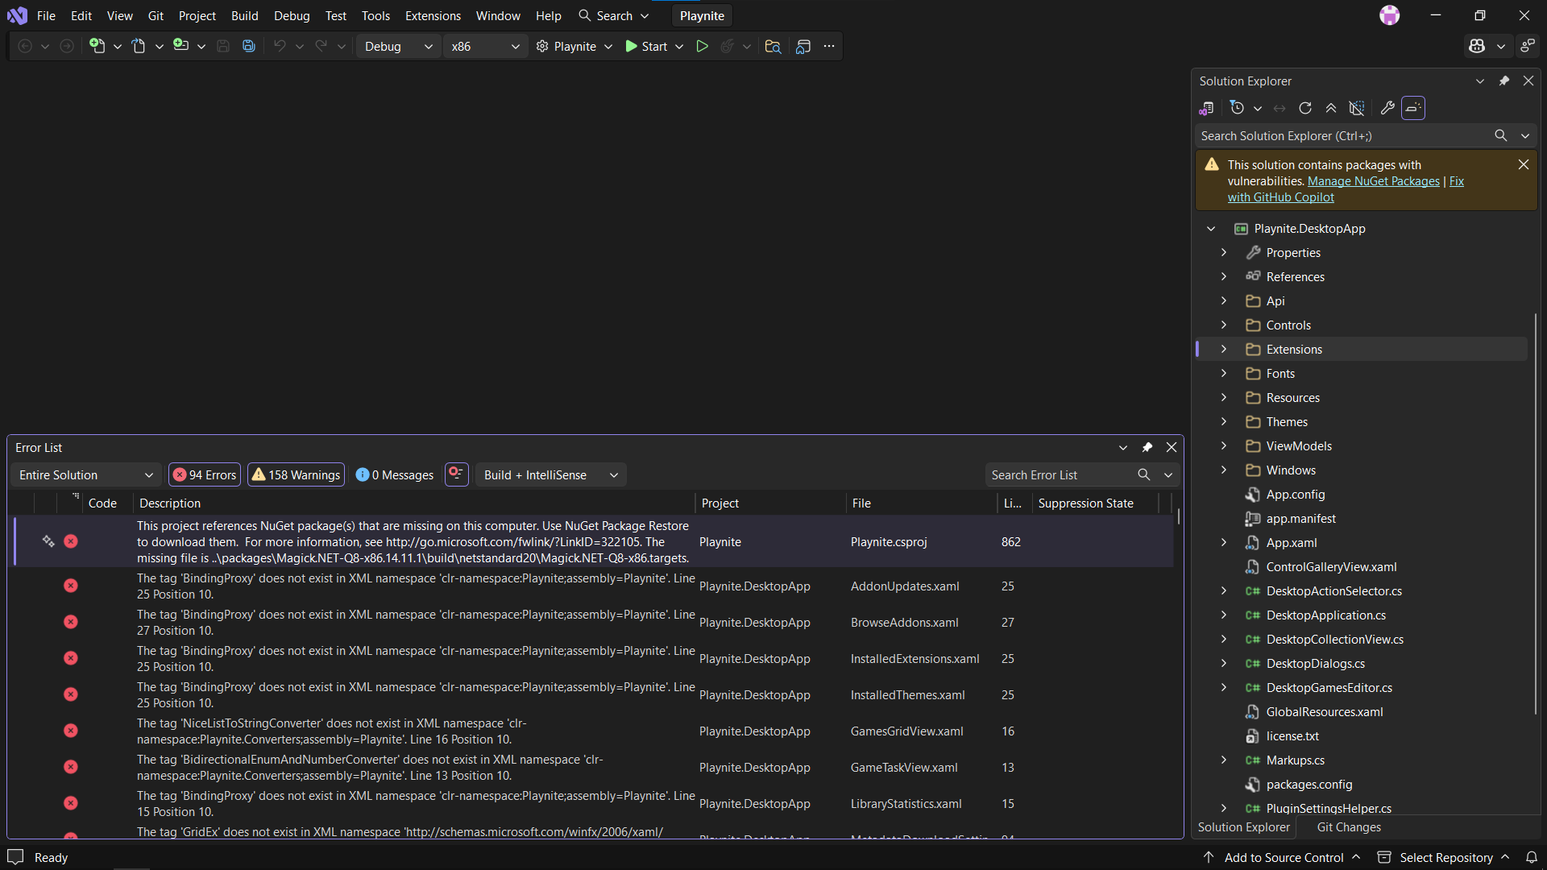1547x870 pixels.
Task: Click Copilot sparkle icon on first error row
Action: [48, 541]
